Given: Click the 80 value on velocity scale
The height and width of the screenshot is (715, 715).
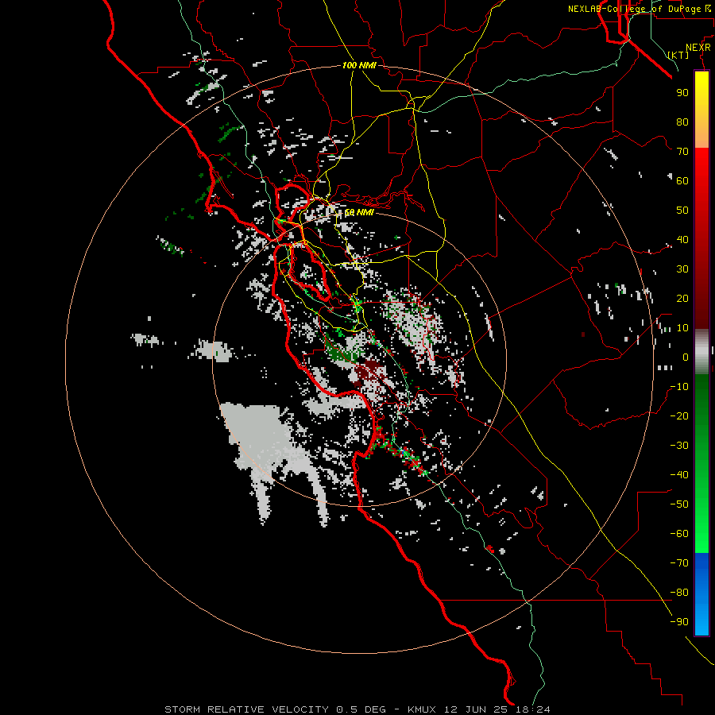Looking at the screenshot, I should click(x=682, y=122).
